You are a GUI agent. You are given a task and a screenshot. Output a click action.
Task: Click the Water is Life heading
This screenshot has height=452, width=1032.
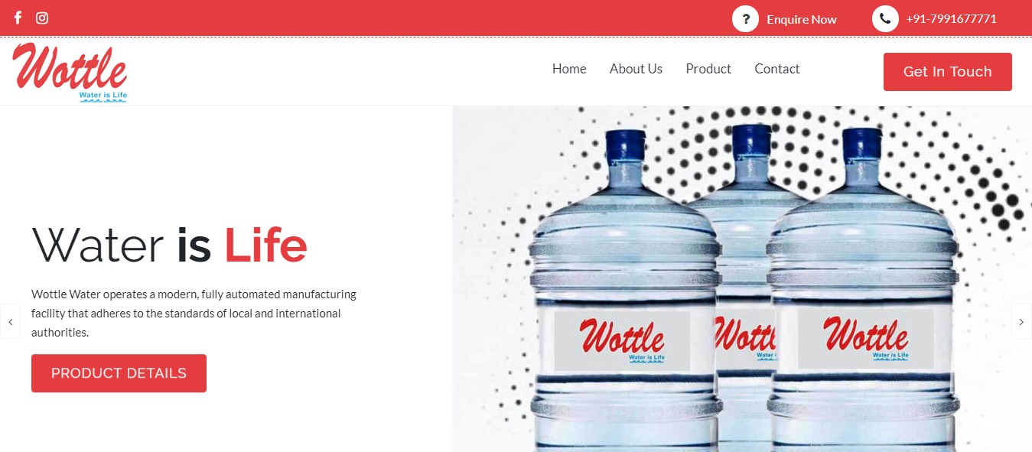coord(169,246)
